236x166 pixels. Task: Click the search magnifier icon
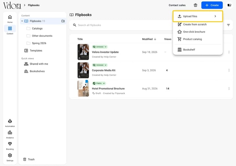[74, 25]
